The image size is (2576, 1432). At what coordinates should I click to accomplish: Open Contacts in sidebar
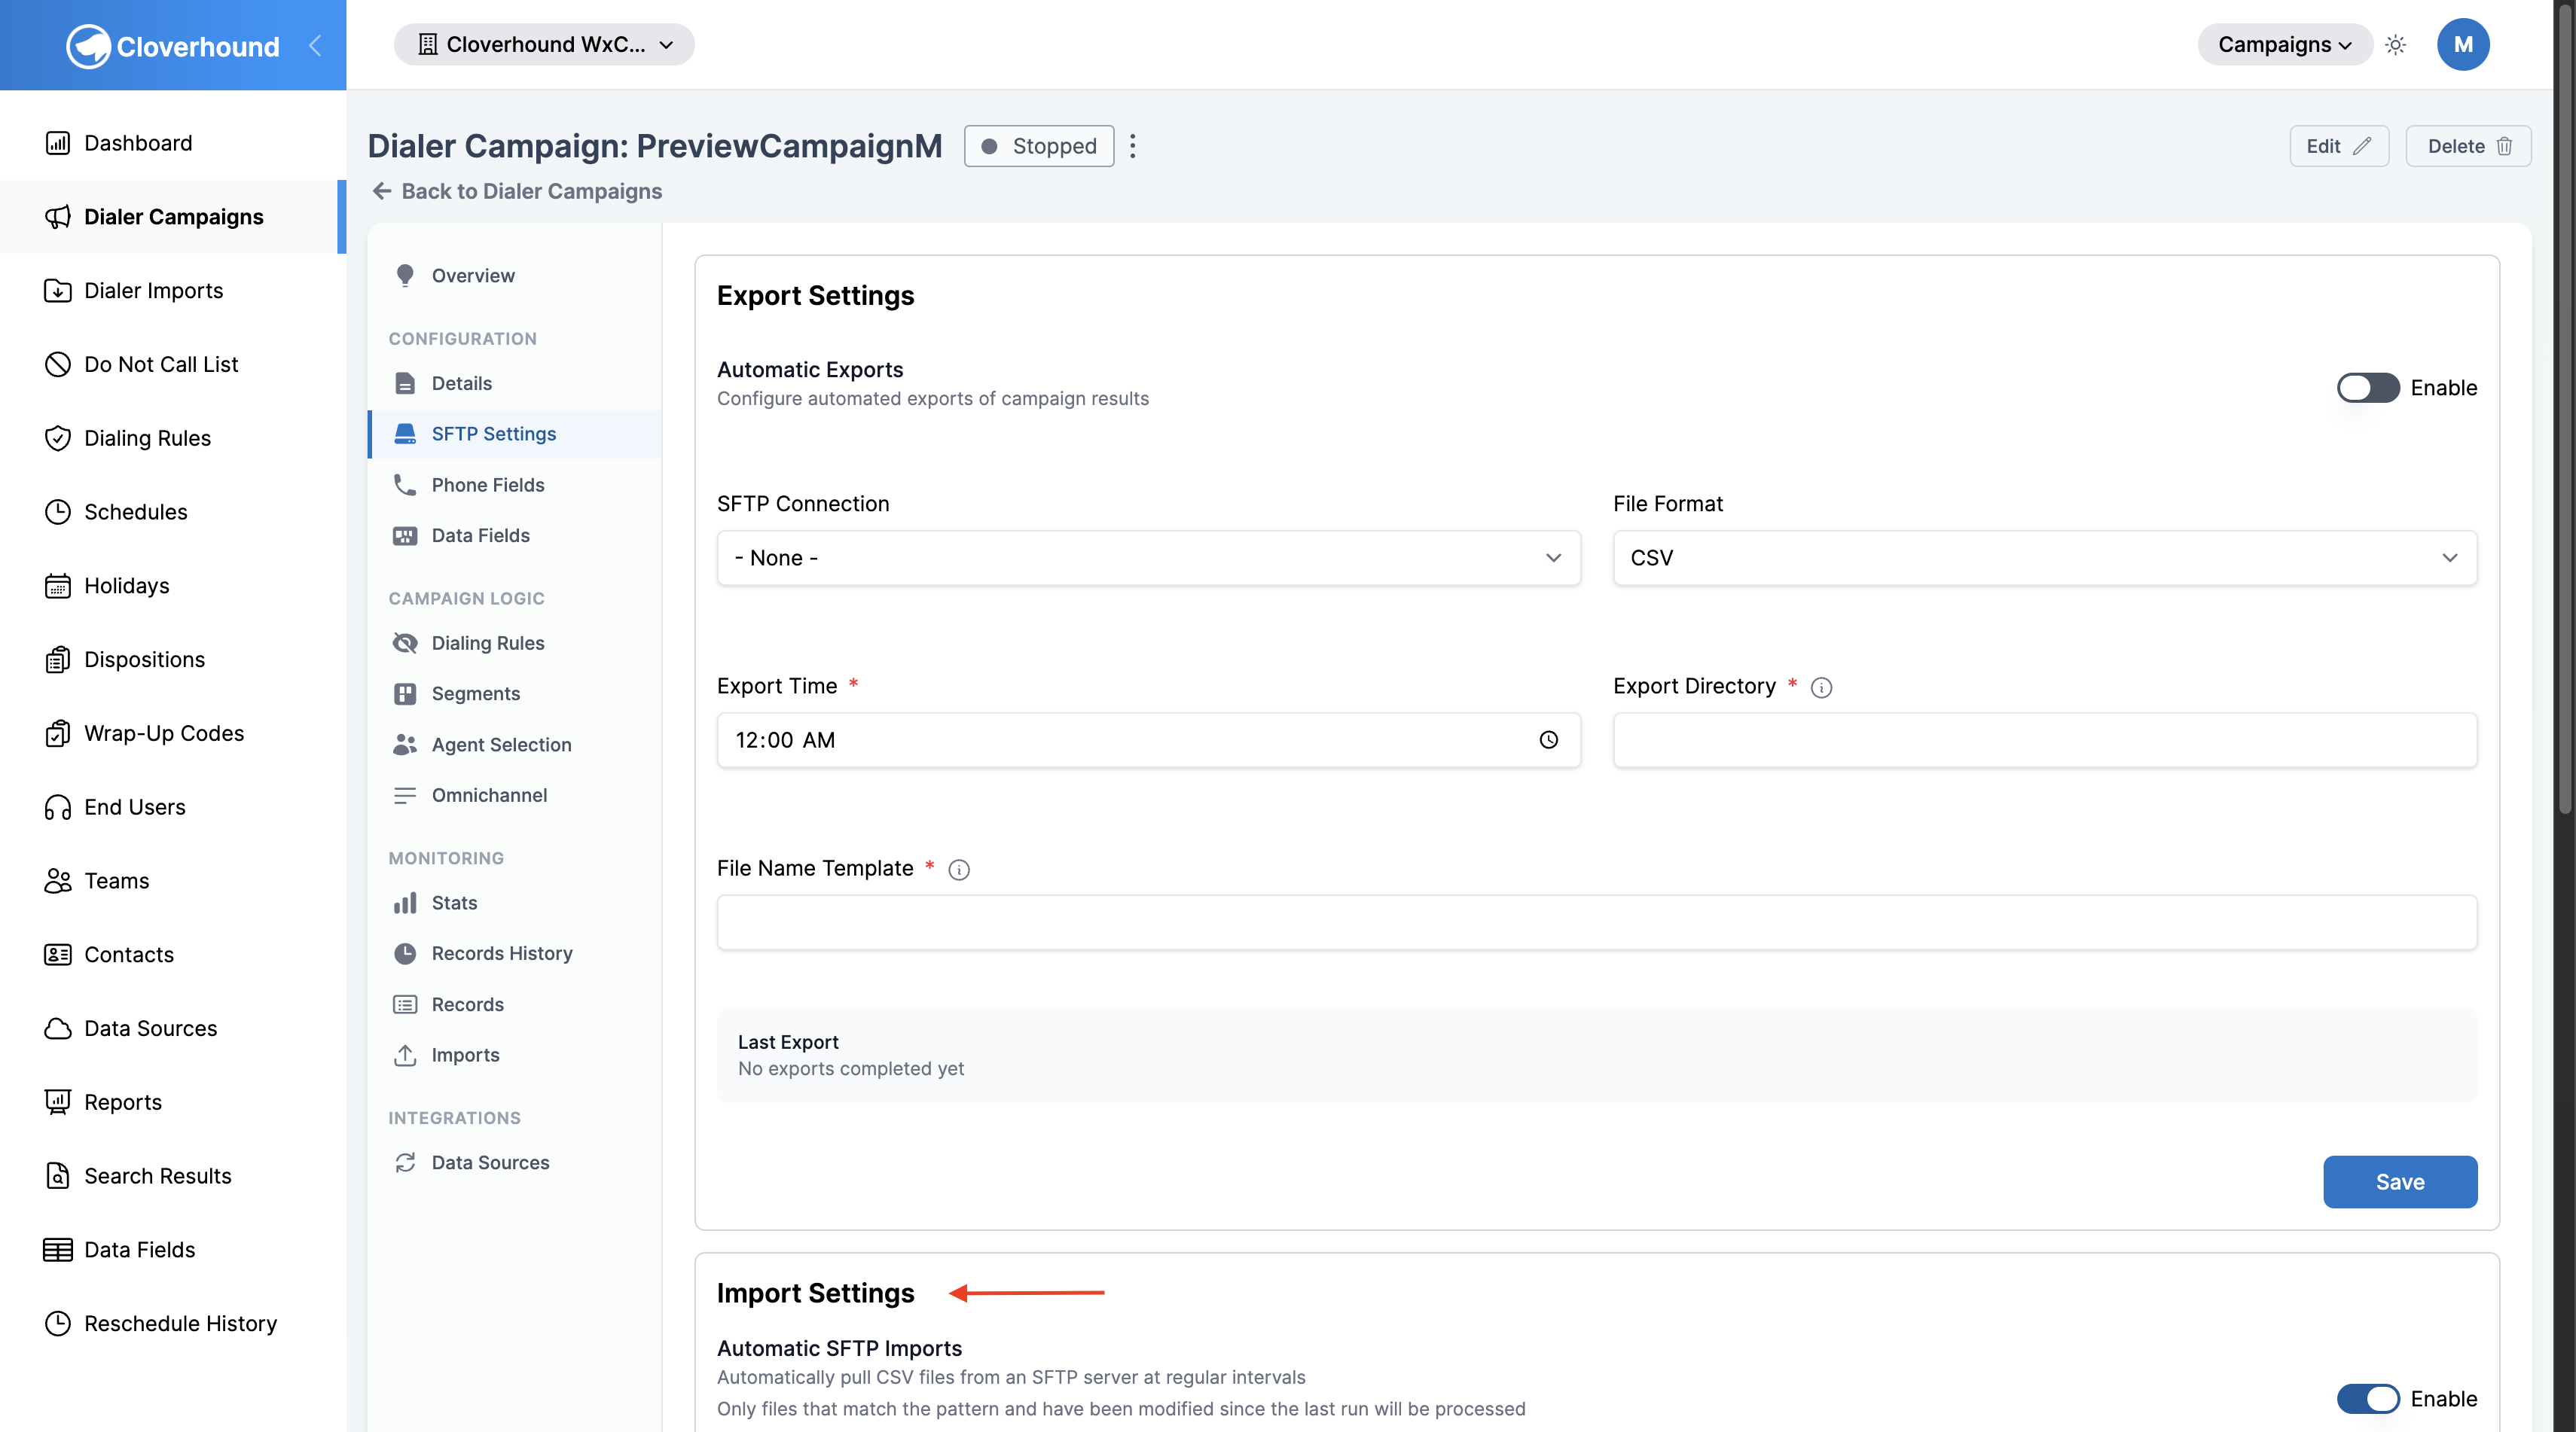[x=108, y=955]
